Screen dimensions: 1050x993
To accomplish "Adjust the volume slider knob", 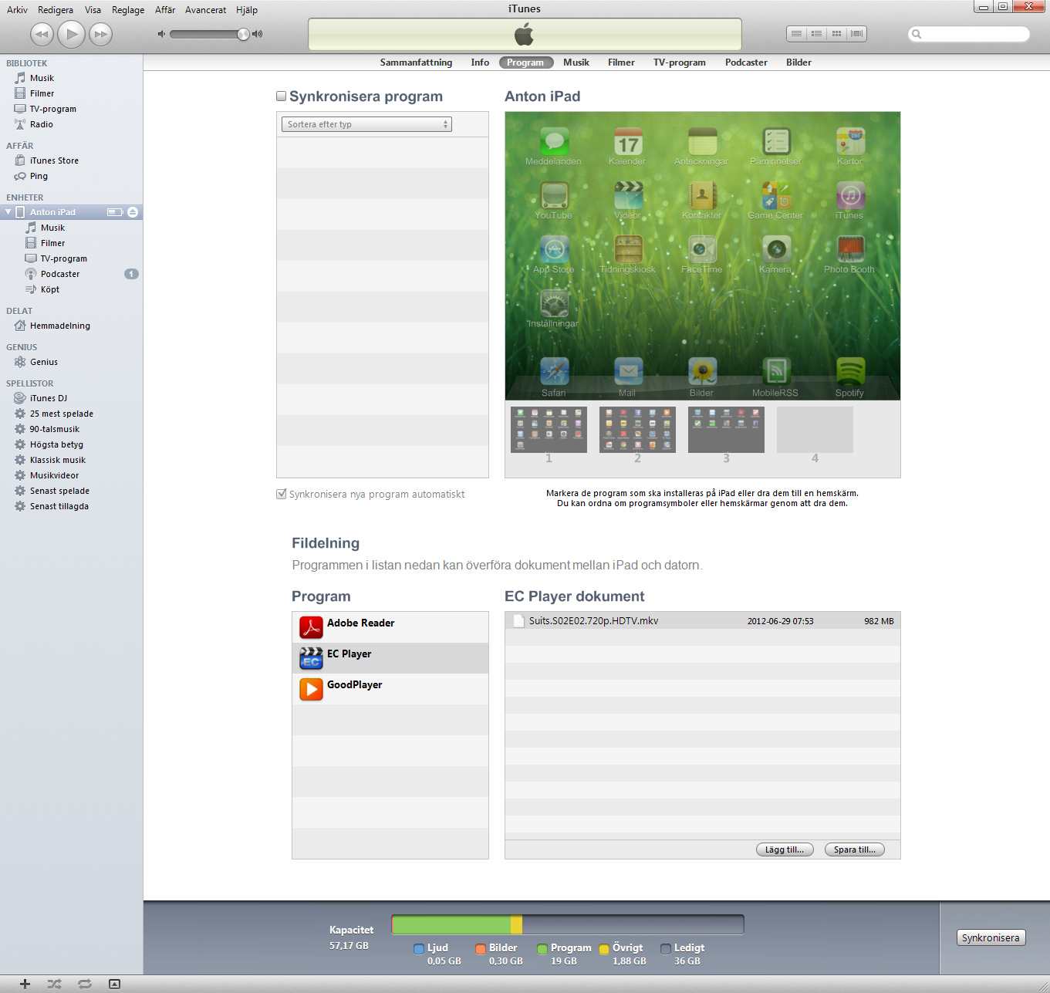I will (243, 34).
